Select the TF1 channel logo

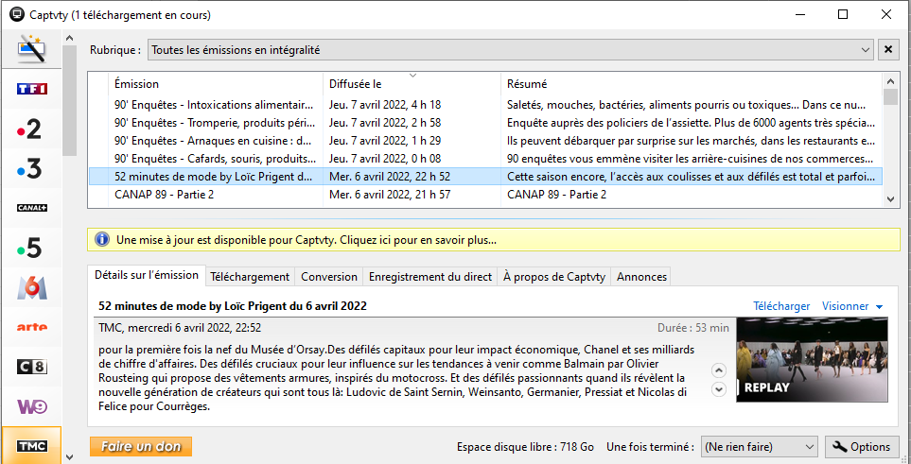click(x=31, y=89)
